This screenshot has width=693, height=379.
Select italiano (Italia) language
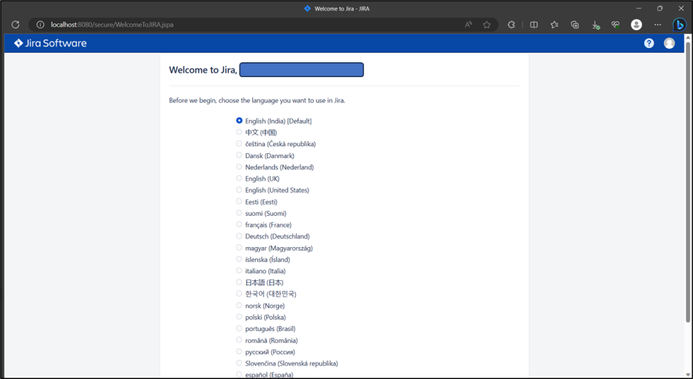(x=239, y=271)
